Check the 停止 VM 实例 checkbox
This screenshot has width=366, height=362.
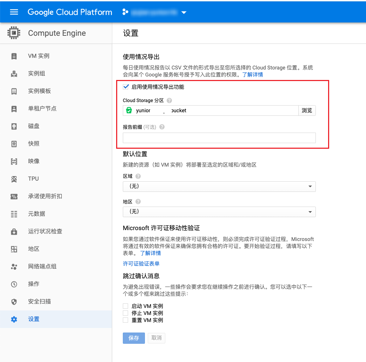coord(126,313)
